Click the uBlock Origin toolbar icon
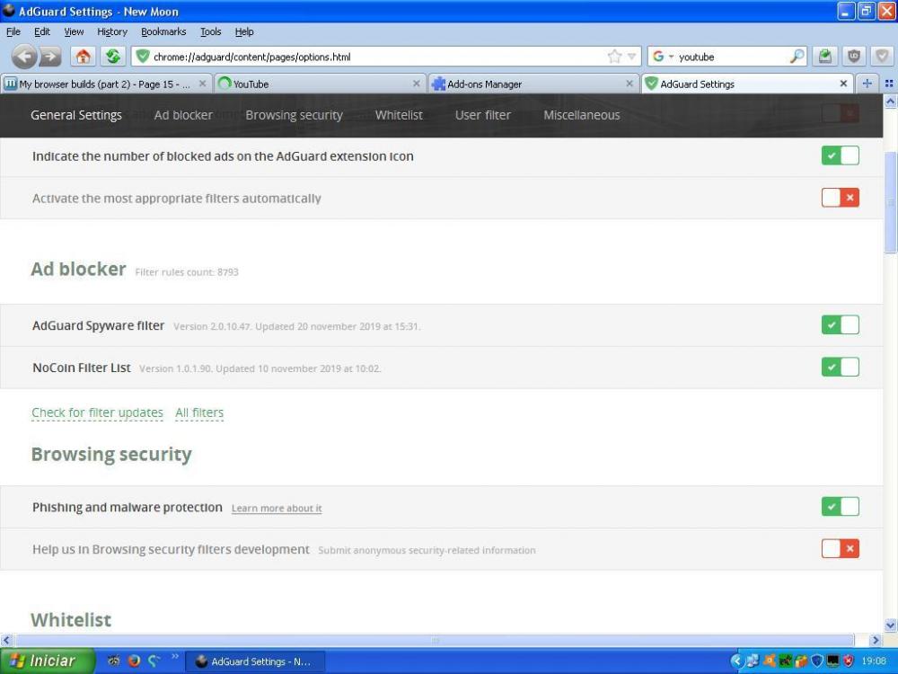The width and height of the screenshot is (898, 674). tap(854, 56)
